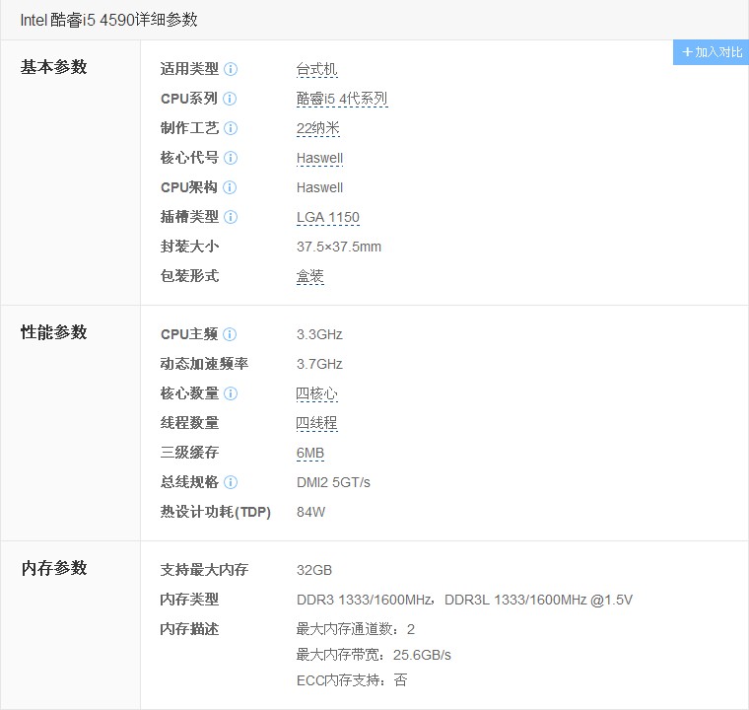Click info icon beside CPU系列
The height and width of the screenshot is (710, 749).
(230, 99)
